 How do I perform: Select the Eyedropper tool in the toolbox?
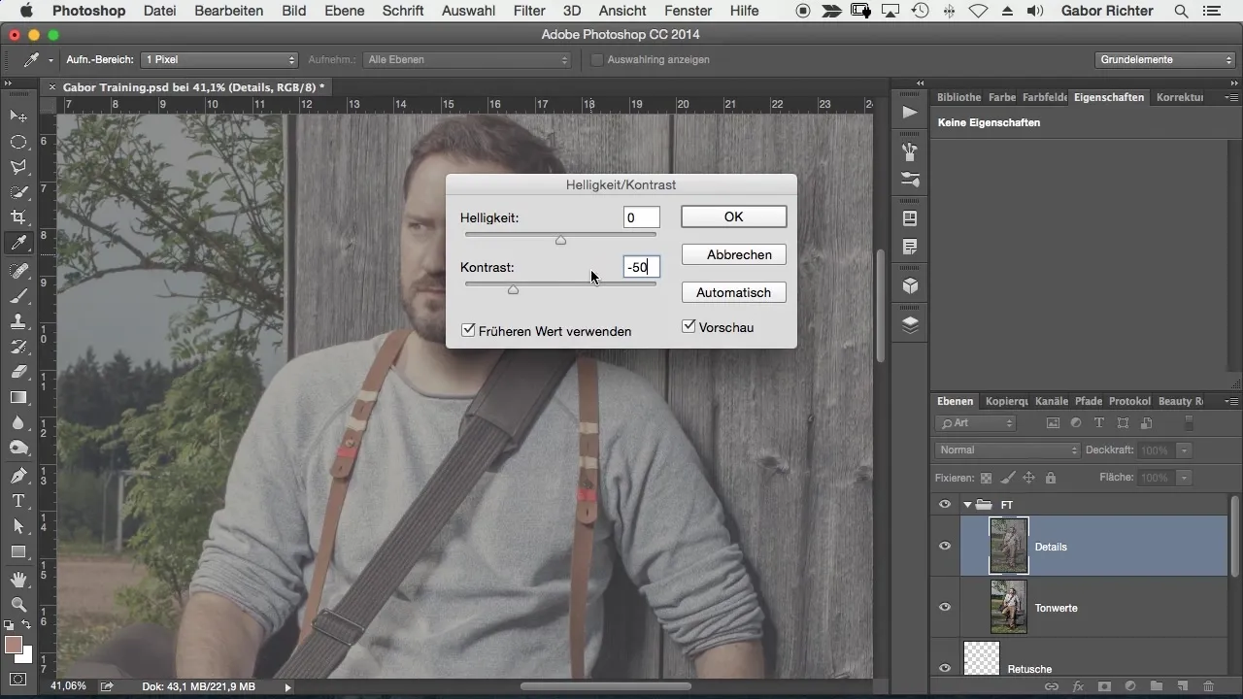click(x=18, y=243)
